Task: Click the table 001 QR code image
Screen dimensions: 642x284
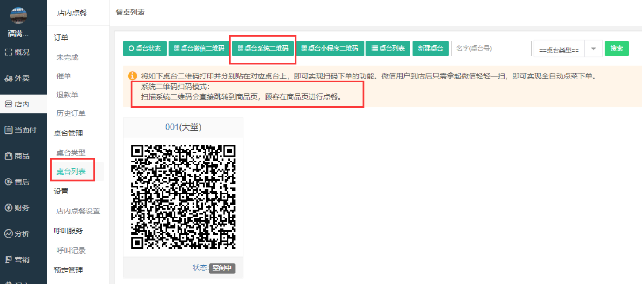Action: pyautogui.click(x=183, y=197)
